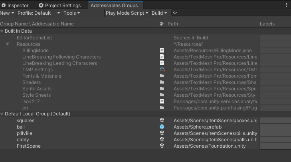Click in the search field
This screenshot has width=291, height=162.
231,13
